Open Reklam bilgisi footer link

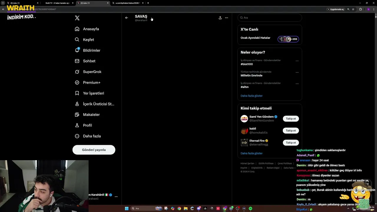[273, 168]
